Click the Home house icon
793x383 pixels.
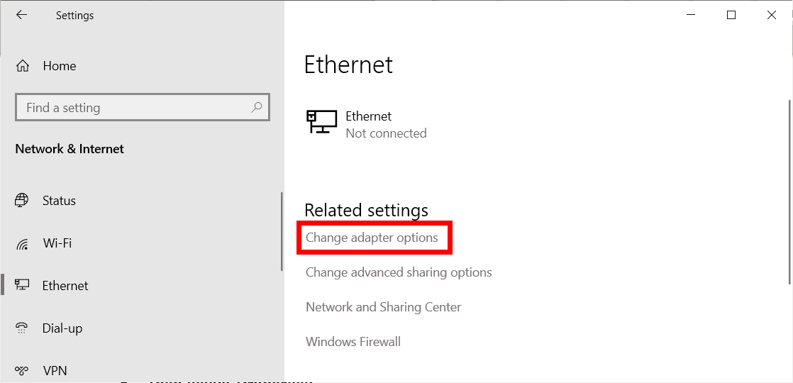click(x=23, y=66)
